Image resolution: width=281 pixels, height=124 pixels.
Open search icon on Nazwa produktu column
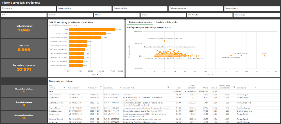168,87
